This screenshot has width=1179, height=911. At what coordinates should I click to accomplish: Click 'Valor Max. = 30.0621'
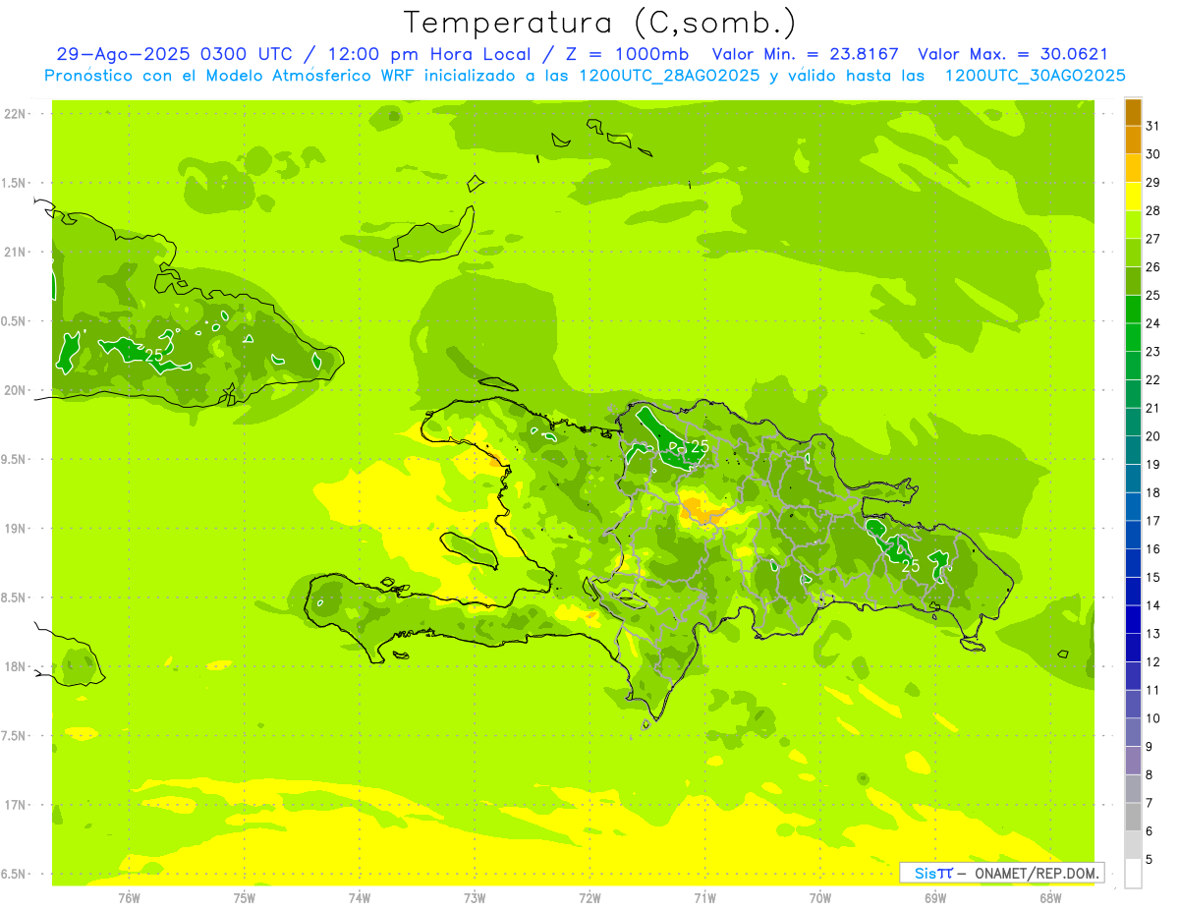tap(1013, 54)
